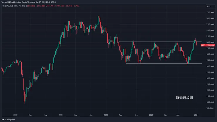The image size is (217, 122).
Task: Click the change value -75.9318 (-3.75%)
Action: (72, 6)
